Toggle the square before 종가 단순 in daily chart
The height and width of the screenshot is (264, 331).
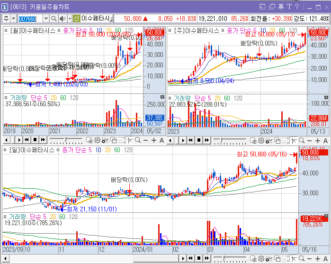[58, 150]
